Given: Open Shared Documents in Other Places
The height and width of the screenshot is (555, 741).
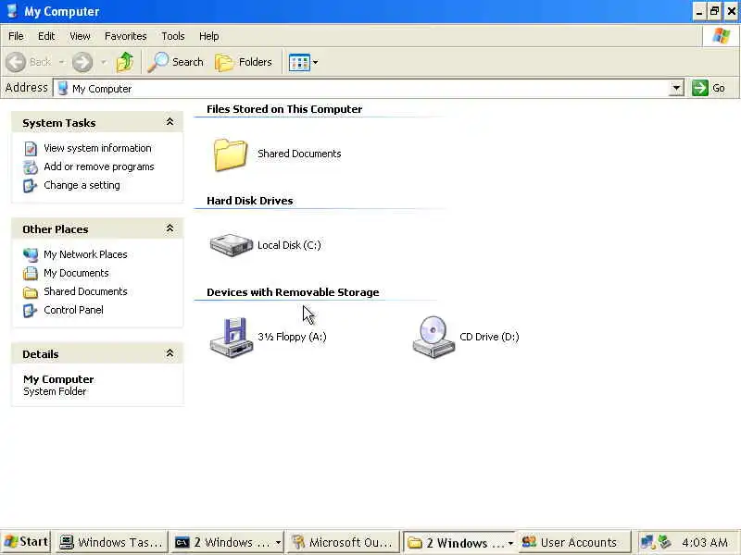Looking at the screenshot, I should click(x=85, y=291).
